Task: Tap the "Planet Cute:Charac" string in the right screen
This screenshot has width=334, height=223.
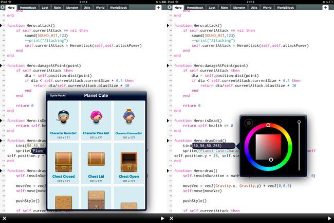Action: point(219,151)
